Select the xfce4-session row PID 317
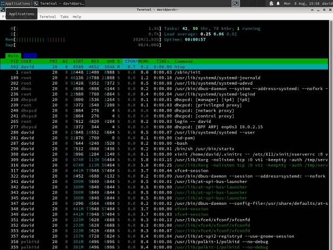This screenshot has width=333, height=250. pos(164,171)
